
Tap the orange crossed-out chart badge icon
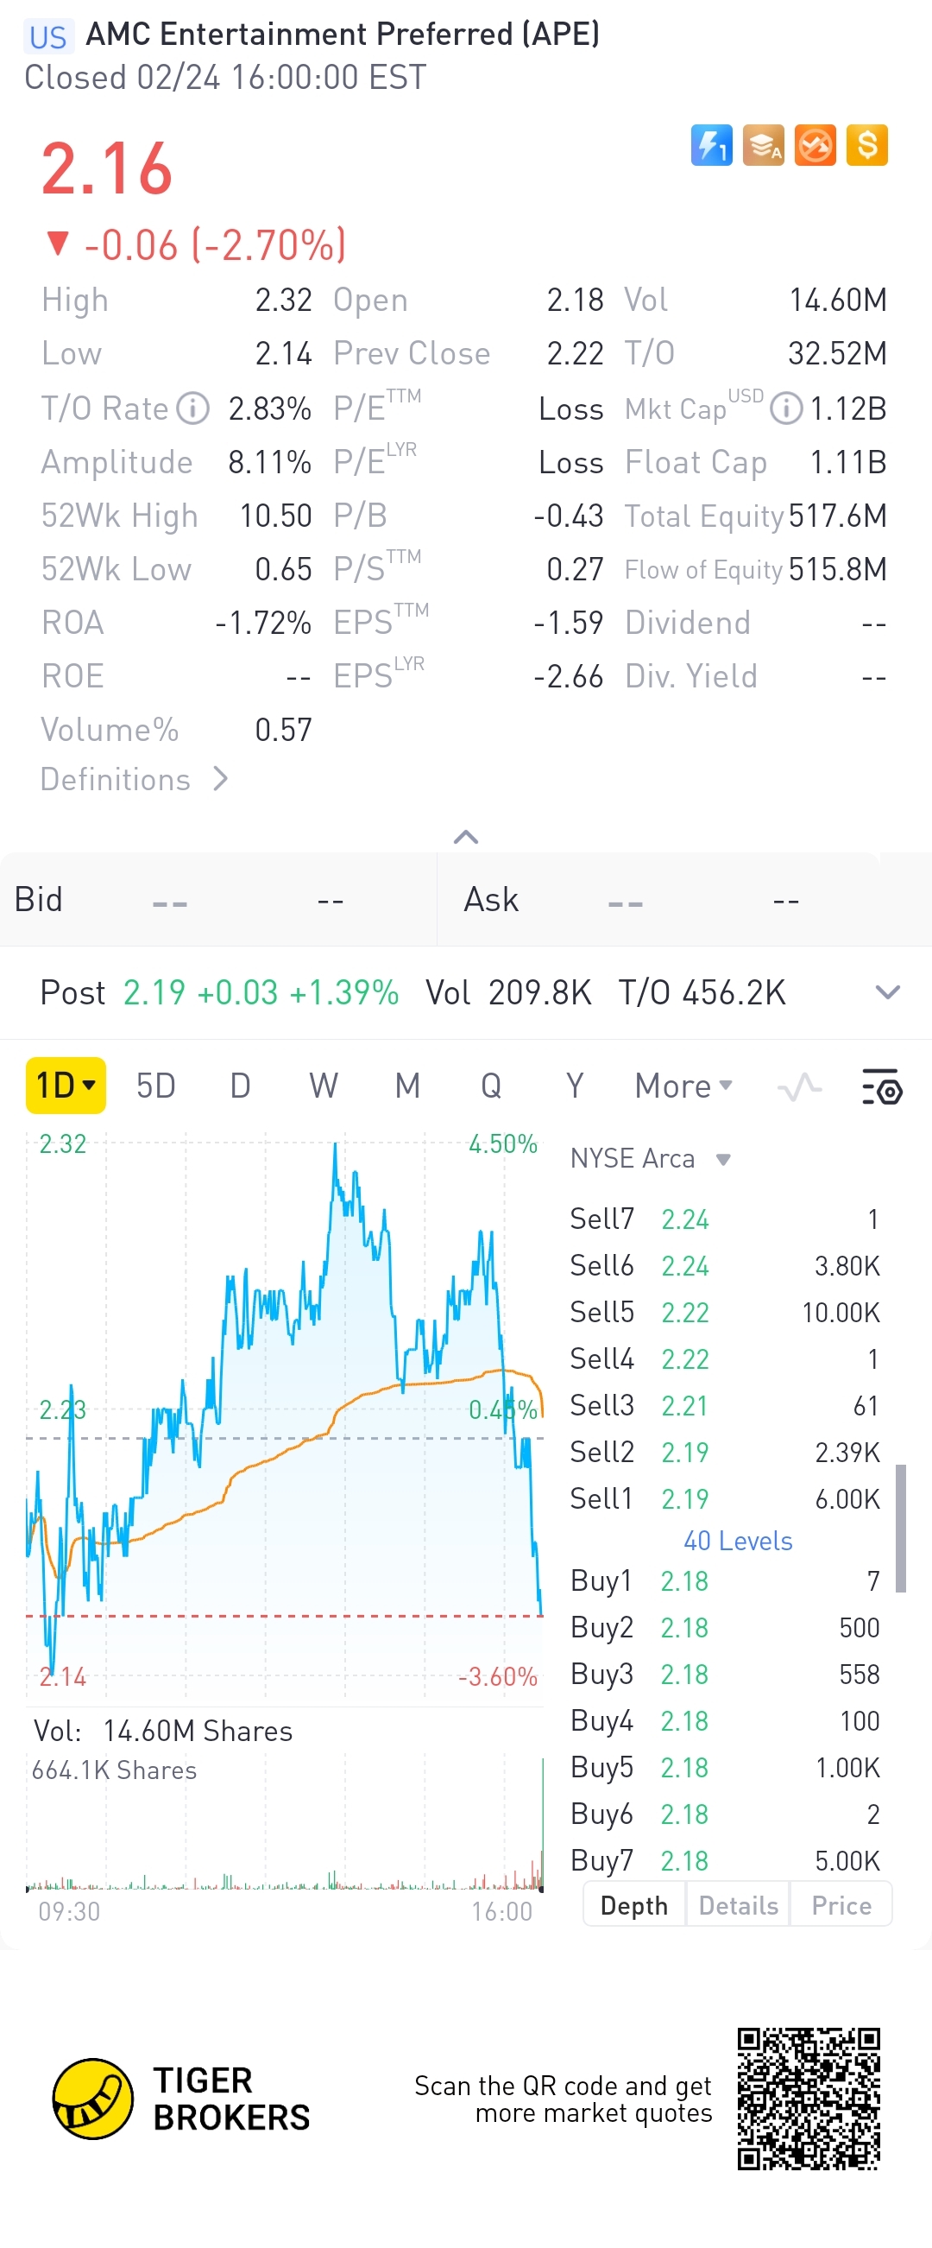coord(815,145)
